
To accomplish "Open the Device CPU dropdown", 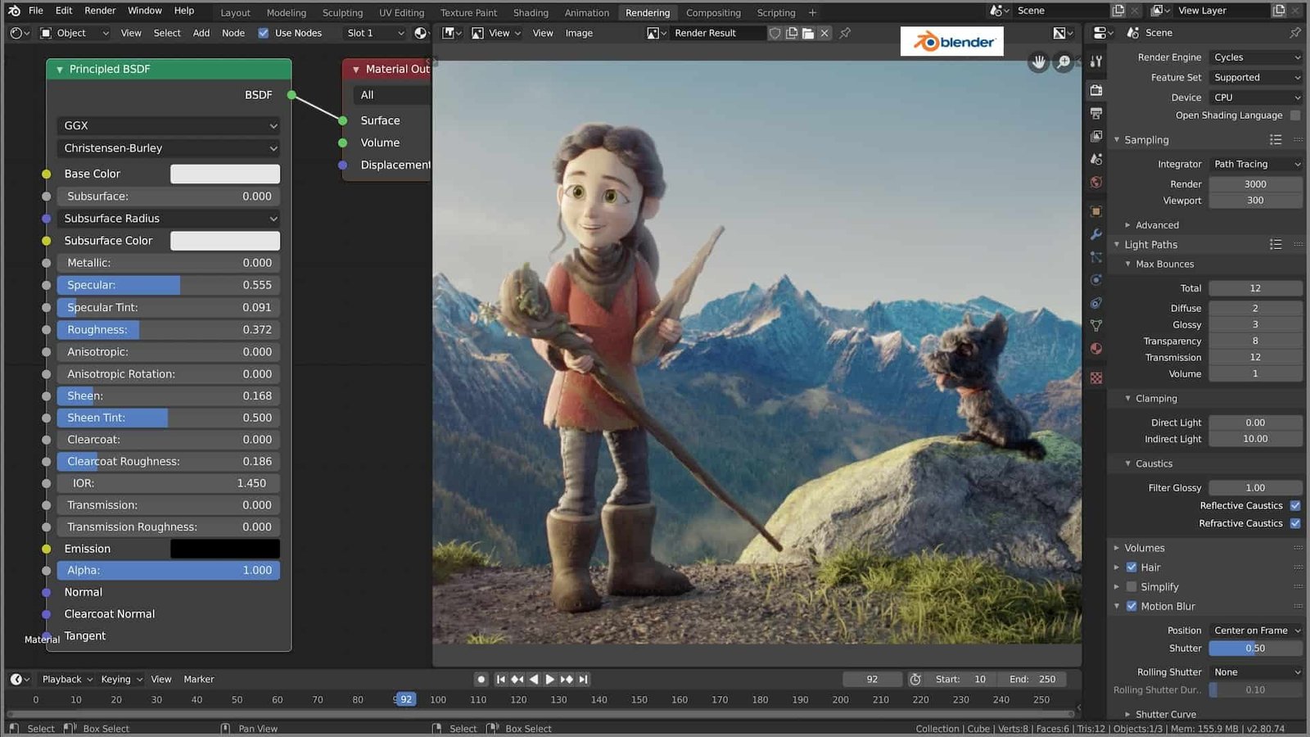I will (1256, 97).
